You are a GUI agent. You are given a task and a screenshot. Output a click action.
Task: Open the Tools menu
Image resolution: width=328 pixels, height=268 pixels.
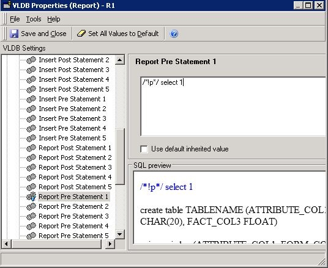[x=34, y=19]
